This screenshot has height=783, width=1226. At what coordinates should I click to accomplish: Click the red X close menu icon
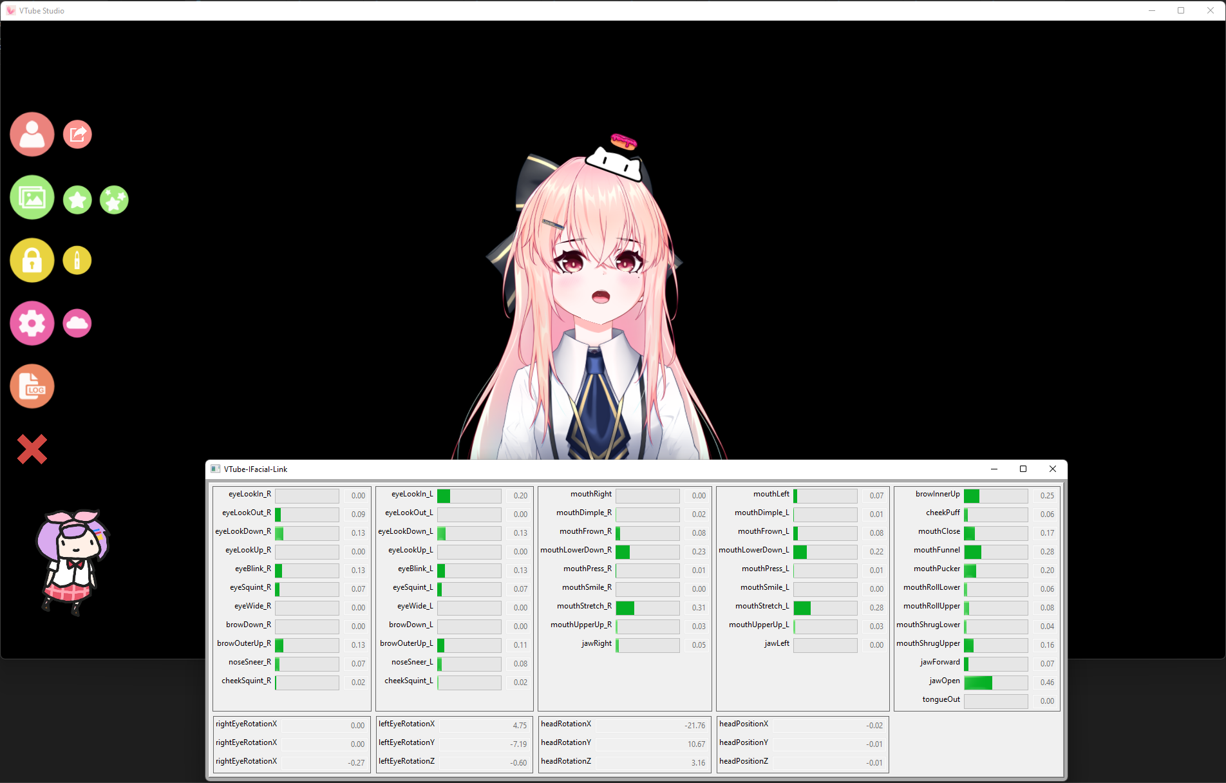[x=32, y=449]
